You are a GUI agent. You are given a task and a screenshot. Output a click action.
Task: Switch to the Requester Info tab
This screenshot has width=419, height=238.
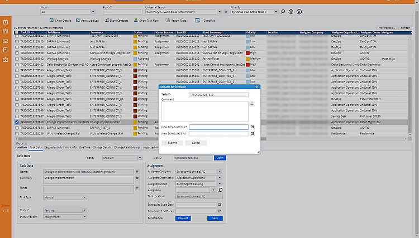[x=53, y=148]
